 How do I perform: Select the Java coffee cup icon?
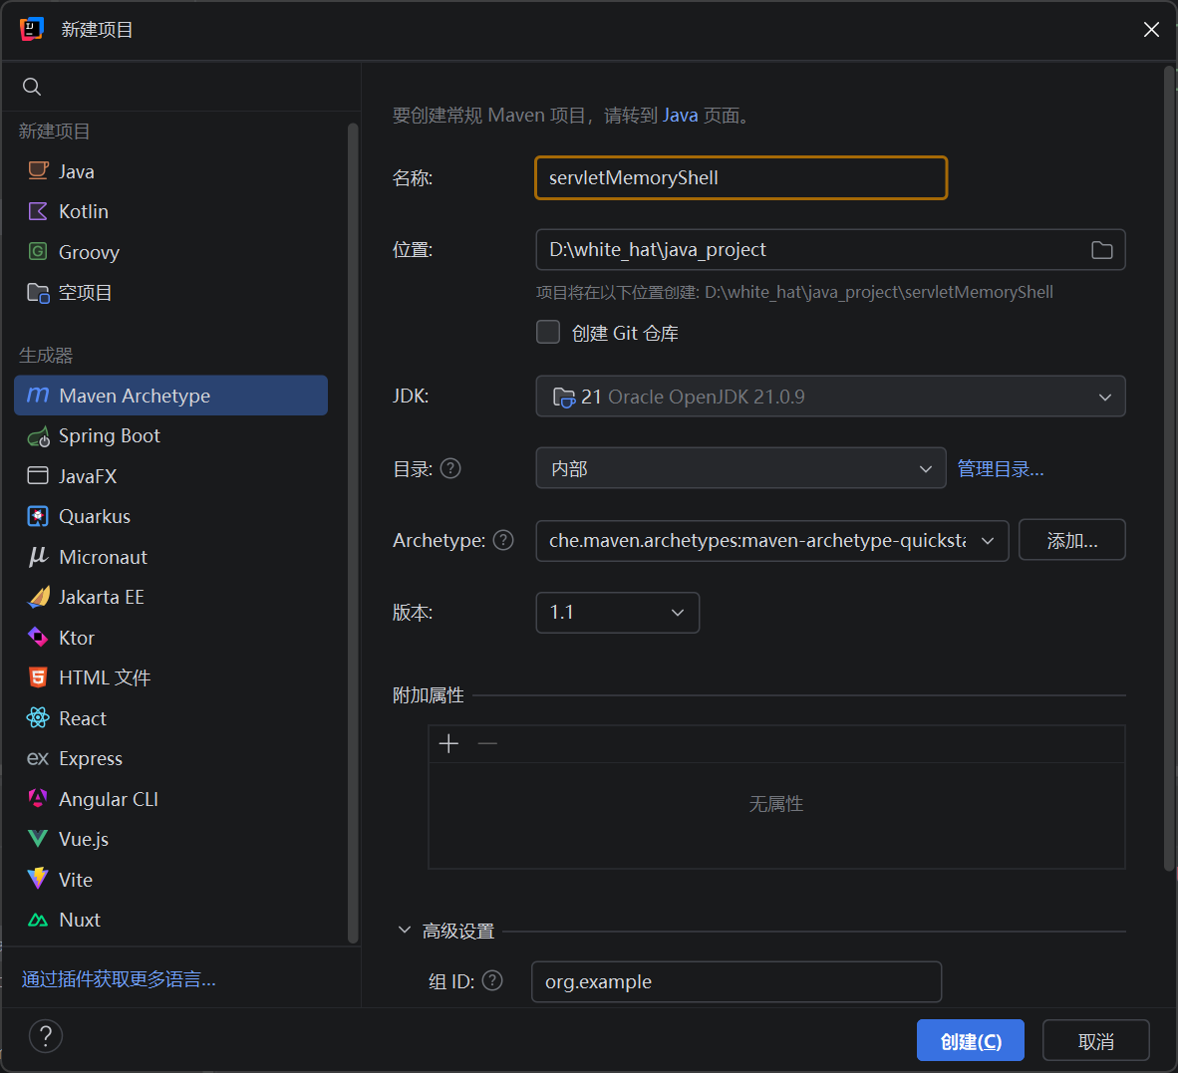click(38, 170)
